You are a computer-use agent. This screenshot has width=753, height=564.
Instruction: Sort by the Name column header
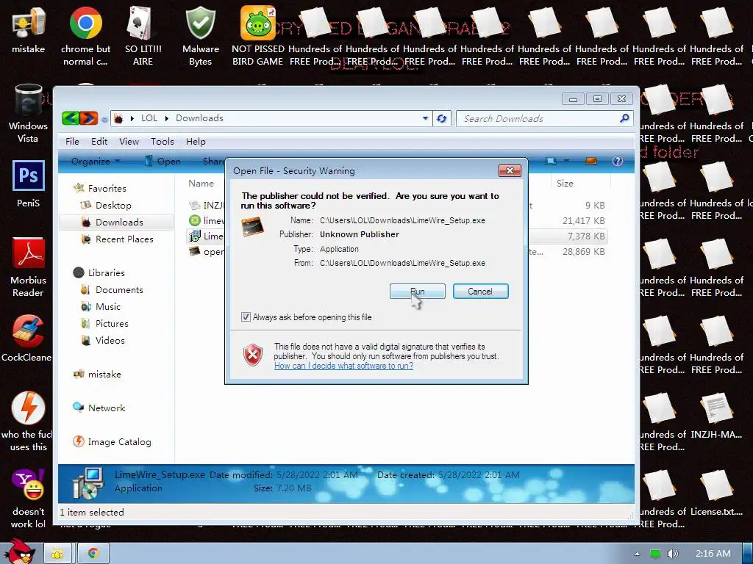201,183
